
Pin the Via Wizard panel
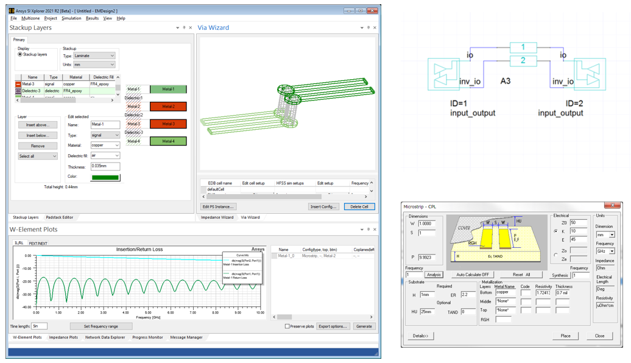coord(368,28)
